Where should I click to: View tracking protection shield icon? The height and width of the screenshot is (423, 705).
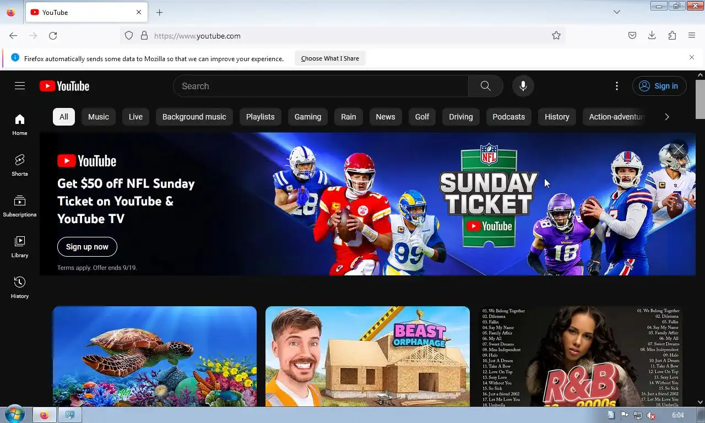[129, 36]
